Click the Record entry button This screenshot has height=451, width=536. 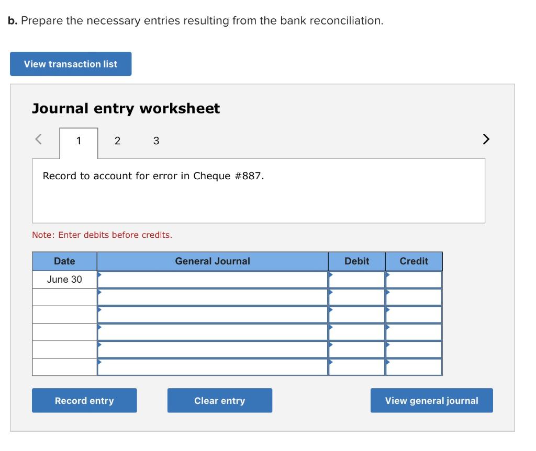[x=84, y=400]
